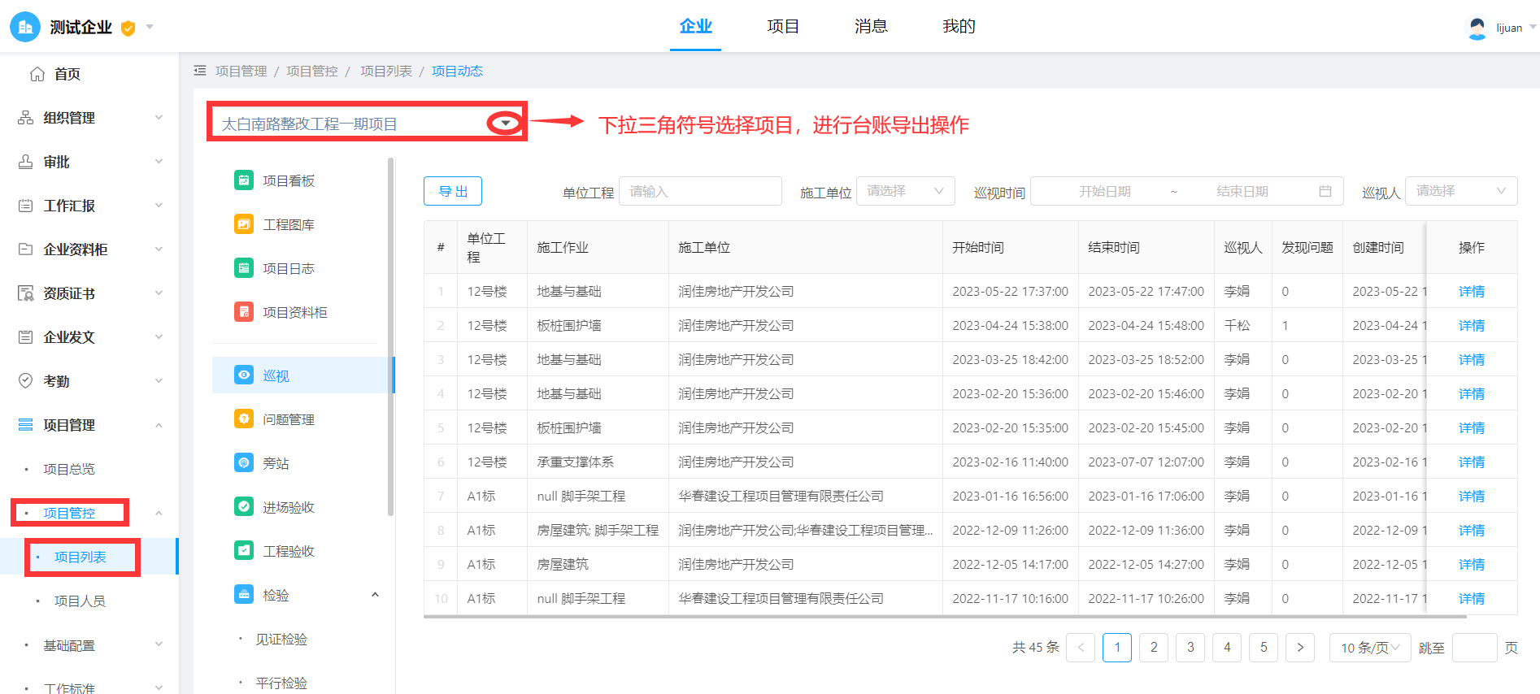
Task: Click the green 项目看板 icon
Action: 244,180
